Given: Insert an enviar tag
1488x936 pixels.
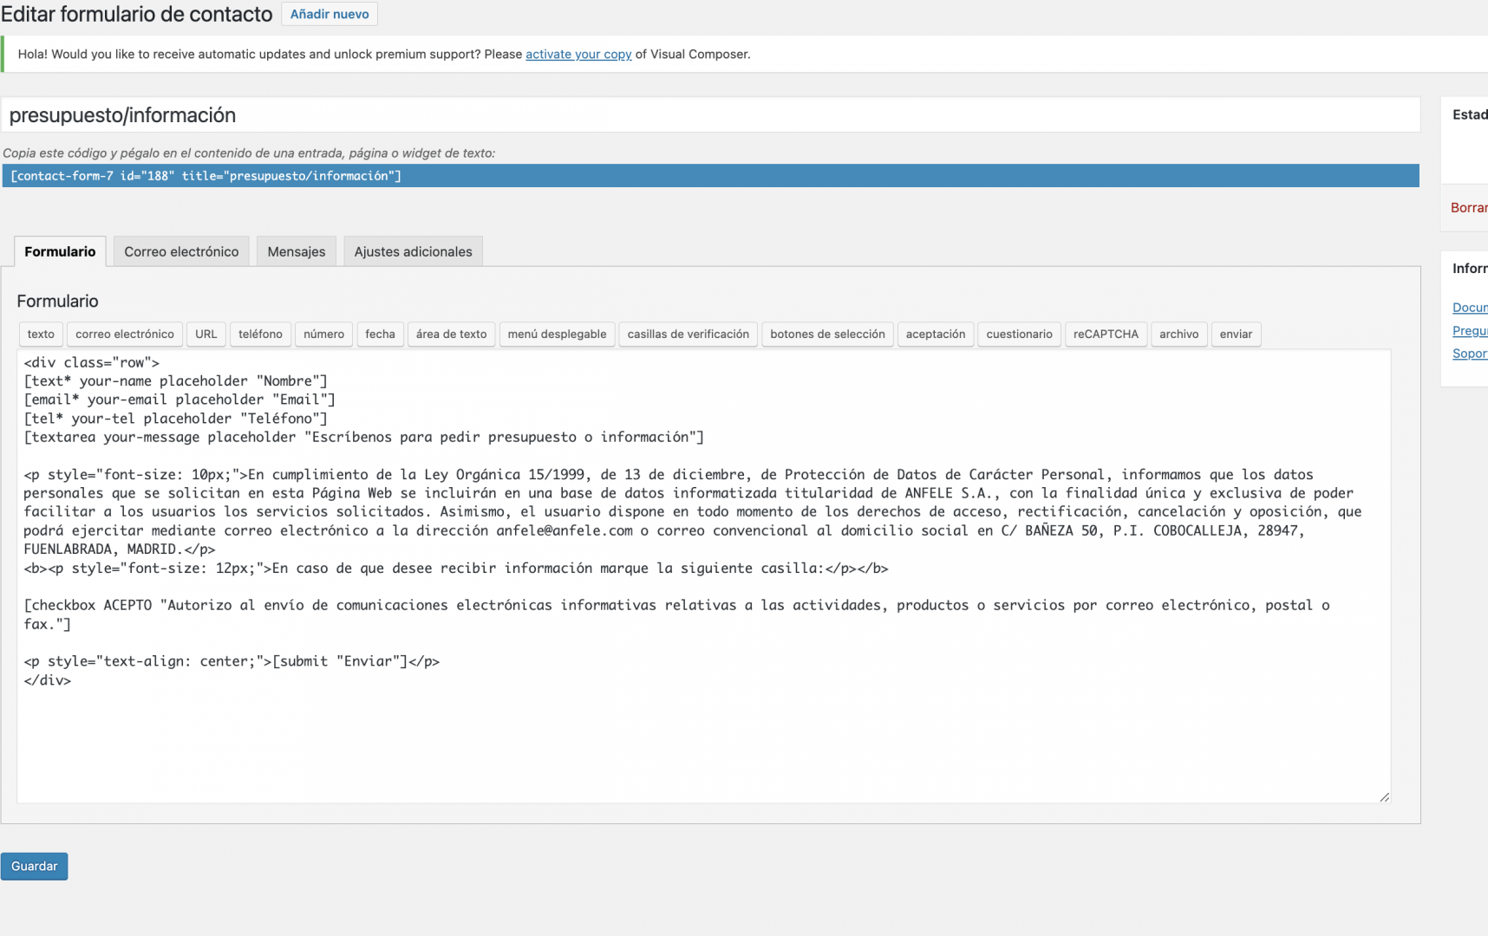Looking at the screenshot, I should 1236,334.
